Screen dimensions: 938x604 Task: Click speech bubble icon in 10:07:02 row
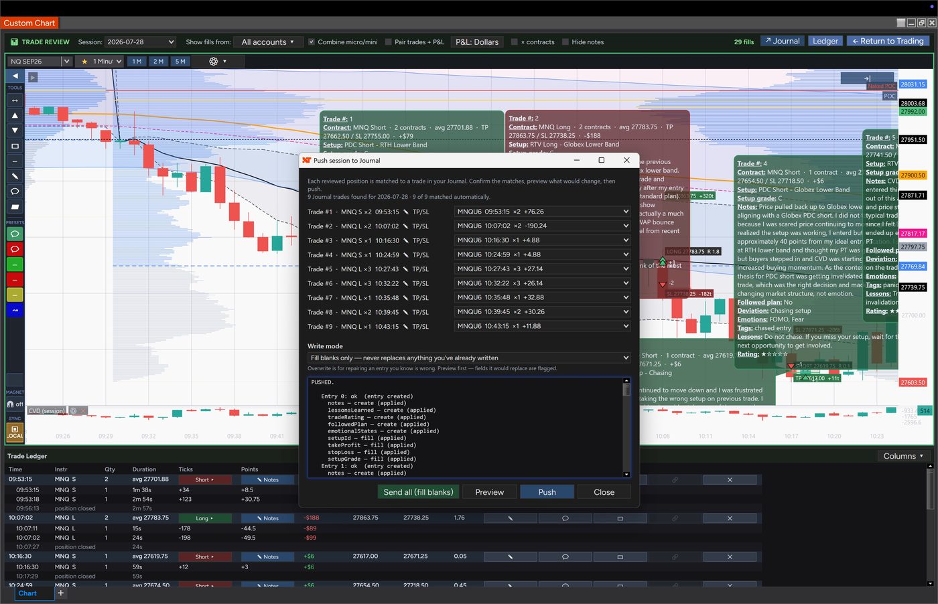pos(565,518)
